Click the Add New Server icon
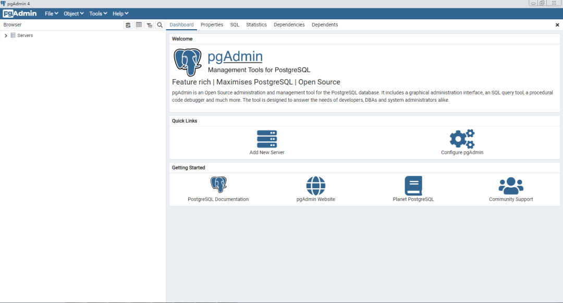The width and height of the screenshot is (563, 303). click(267, 139)
